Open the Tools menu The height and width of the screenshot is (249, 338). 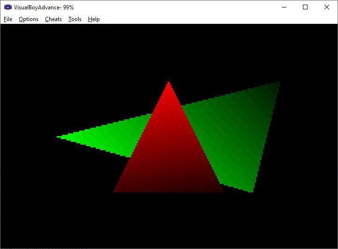point(75,19)
